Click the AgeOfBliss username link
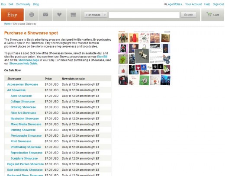The width and height of the screenshot is (225, 176). pyautogui.click(x=175, y=4)
